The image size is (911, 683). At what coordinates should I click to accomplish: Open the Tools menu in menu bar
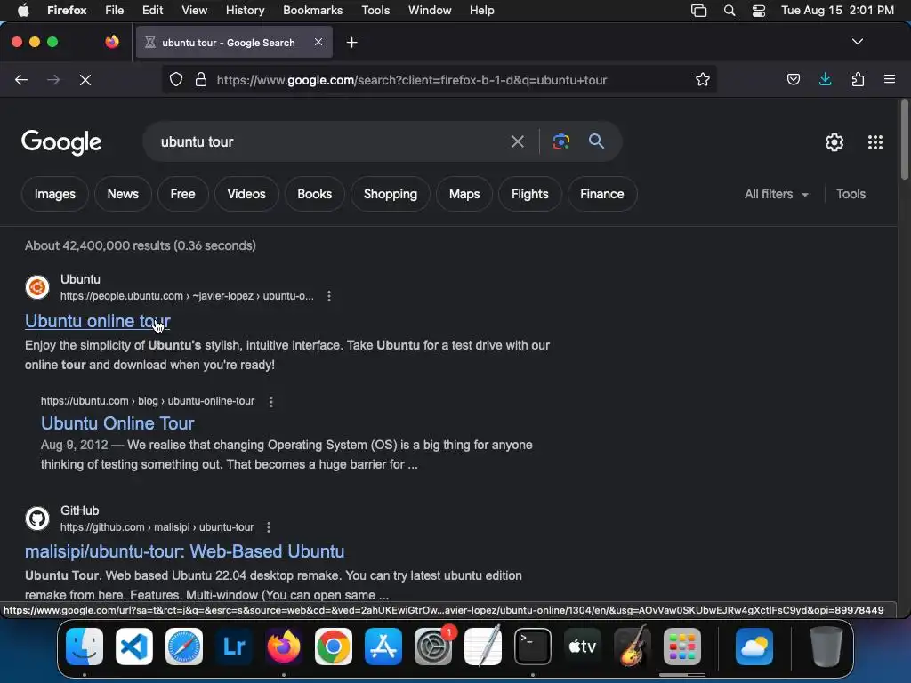pos(375,11)
